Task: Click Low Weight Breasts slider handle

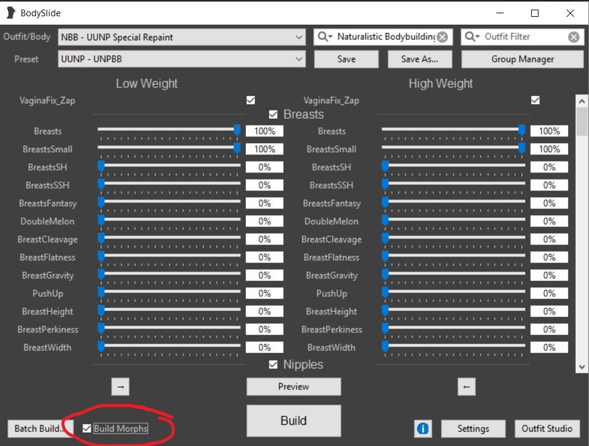Action: [237, 130]
